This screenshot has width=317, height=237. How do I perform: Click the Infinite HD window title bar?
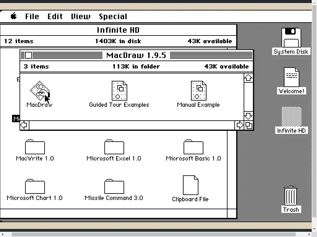118,30
